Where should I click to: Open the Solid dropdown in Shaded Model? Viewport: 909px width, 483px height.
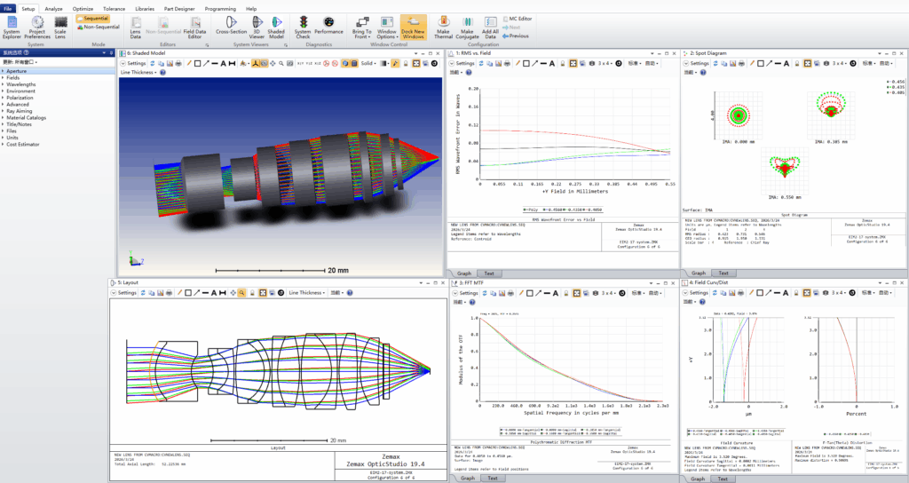368,64
